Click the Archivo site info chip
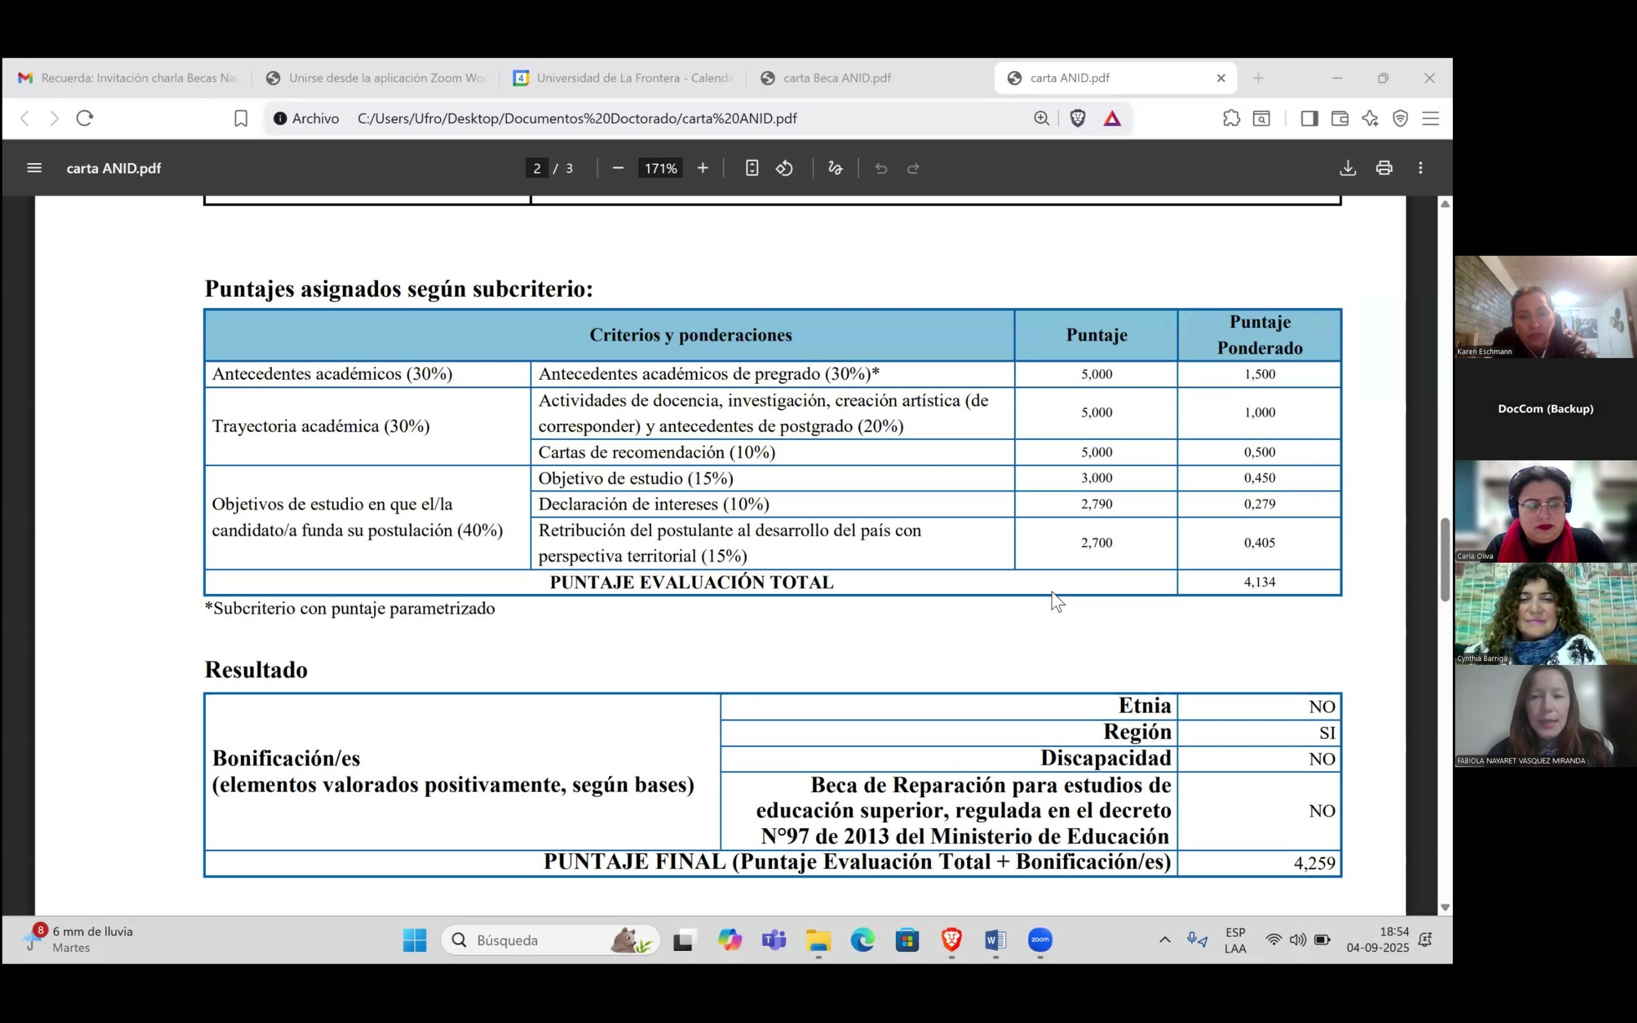This screenshot has width=1637, height=1023. 306,118
